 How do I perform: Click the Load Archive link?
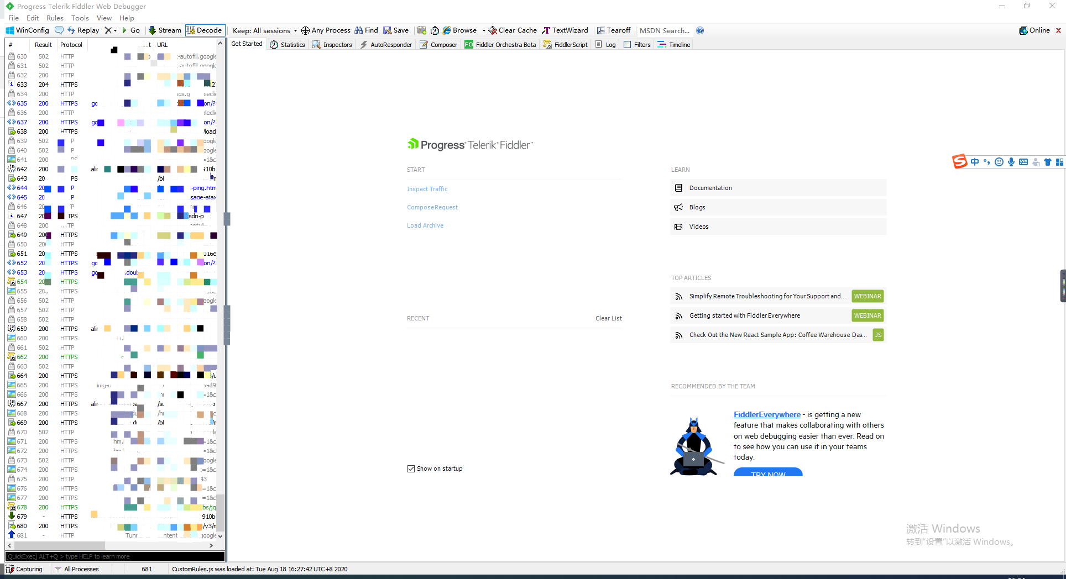click(x=425, y=225)
